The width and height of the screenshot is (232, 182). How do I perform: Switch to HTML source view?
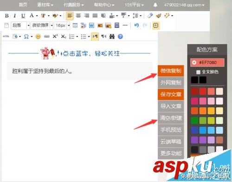(6, 37)
